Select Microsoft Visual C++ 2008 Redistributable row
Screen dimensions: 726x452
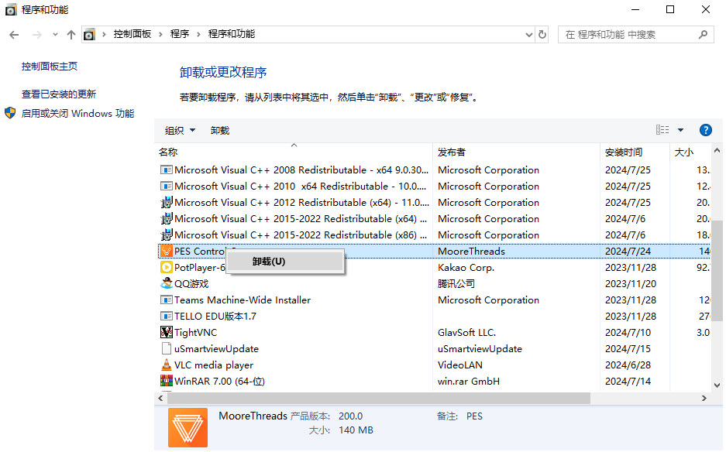435,169
